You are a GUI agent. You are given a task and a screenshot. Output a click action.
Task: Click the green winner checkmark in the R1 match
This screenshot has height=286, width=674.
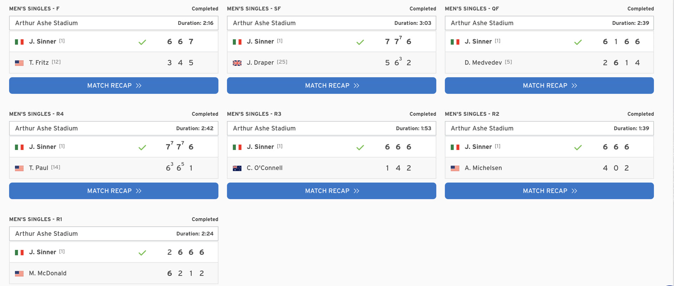pos(142,253)
